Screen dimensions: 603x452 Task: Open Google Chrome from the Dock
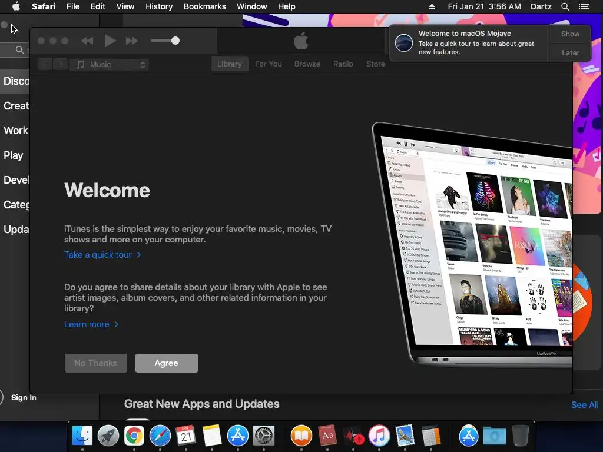pyautogui.click(x=134, y=436)
